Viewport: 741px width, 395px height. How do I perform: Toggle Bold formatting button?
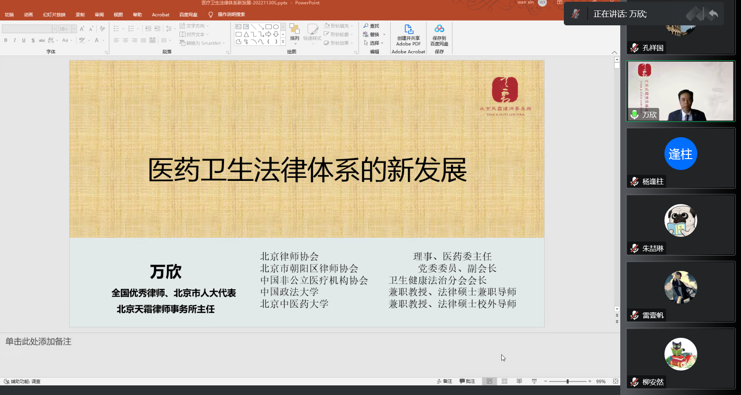[6, 40]
